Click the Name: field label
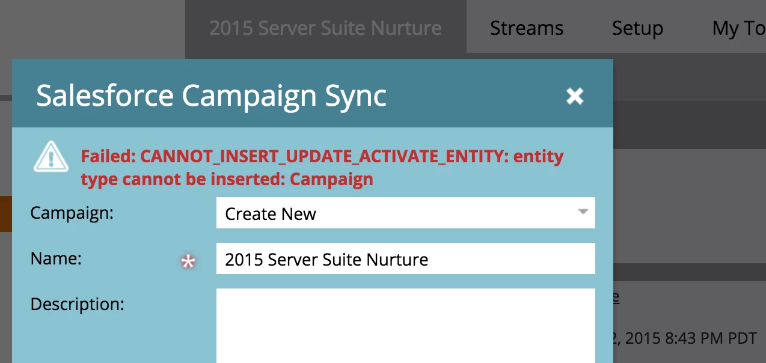The image size is (766, 363). [56, 258]
